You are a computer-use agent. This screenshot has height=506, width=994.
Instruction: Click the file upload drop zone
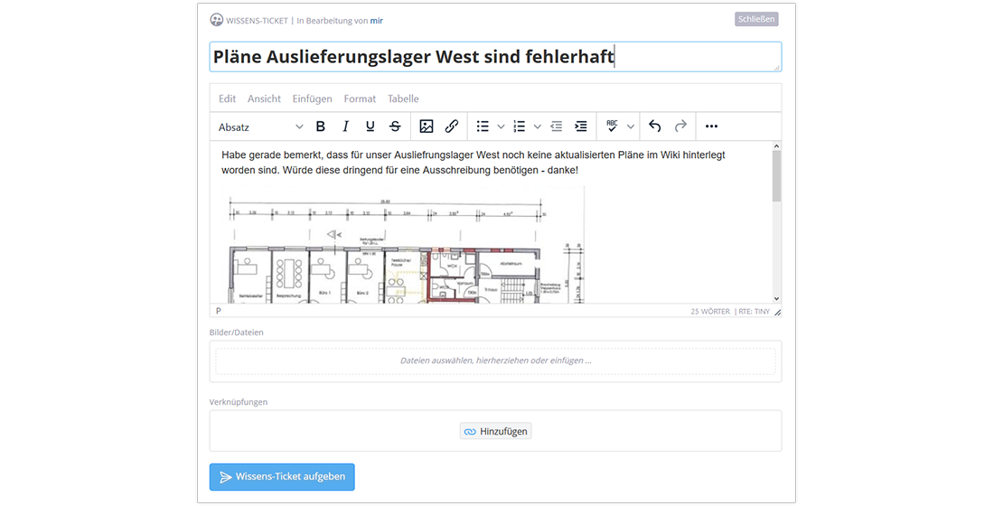(496, 361)
